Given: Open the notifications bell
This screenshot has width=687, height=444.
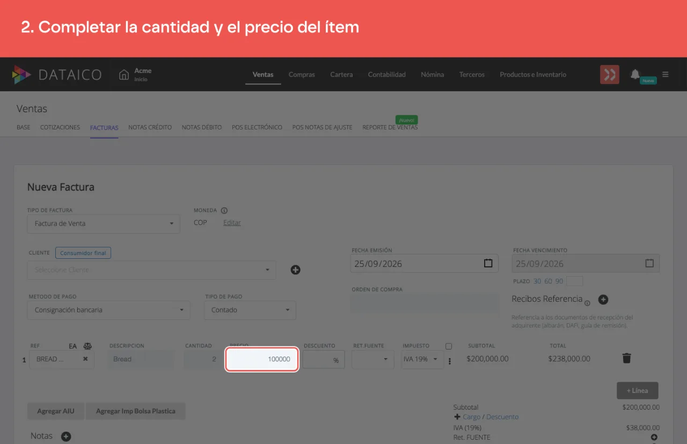Looking at the screenshot, I should tap(635, 74).
